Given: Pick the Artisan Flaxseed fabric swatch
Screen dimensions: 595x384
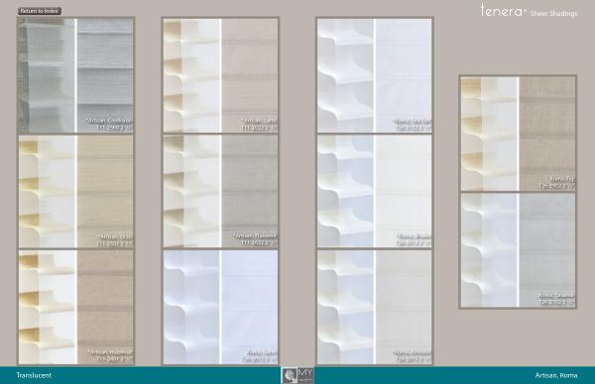Looking at the screenshot, I should coord(250,191).
